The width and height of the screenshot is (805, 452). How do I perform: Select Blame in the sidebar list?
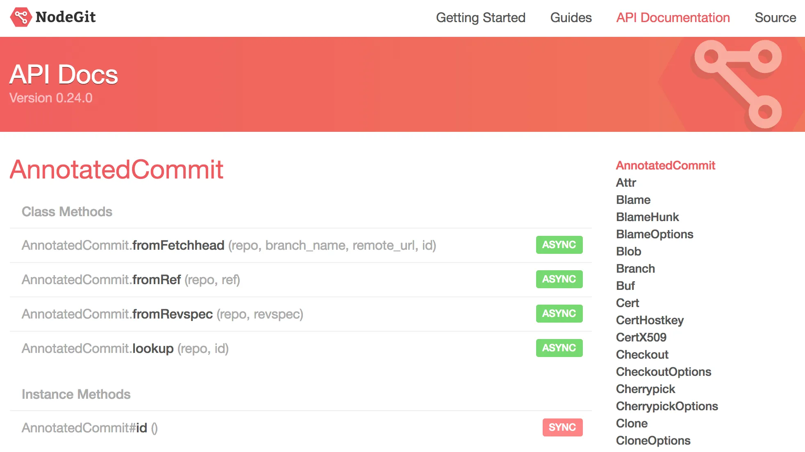pyautogui.click(x=633, y=200)
